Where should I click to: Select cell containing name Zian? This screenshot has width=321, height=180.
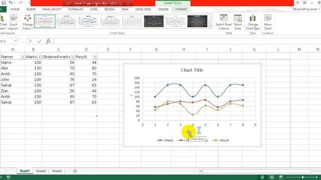[13, 91]
